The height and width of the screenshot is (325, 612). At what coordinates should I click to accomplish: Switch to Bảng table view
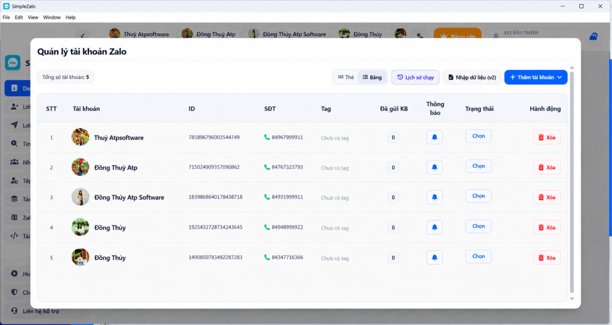pyautogui.click(x=372, y=77)
